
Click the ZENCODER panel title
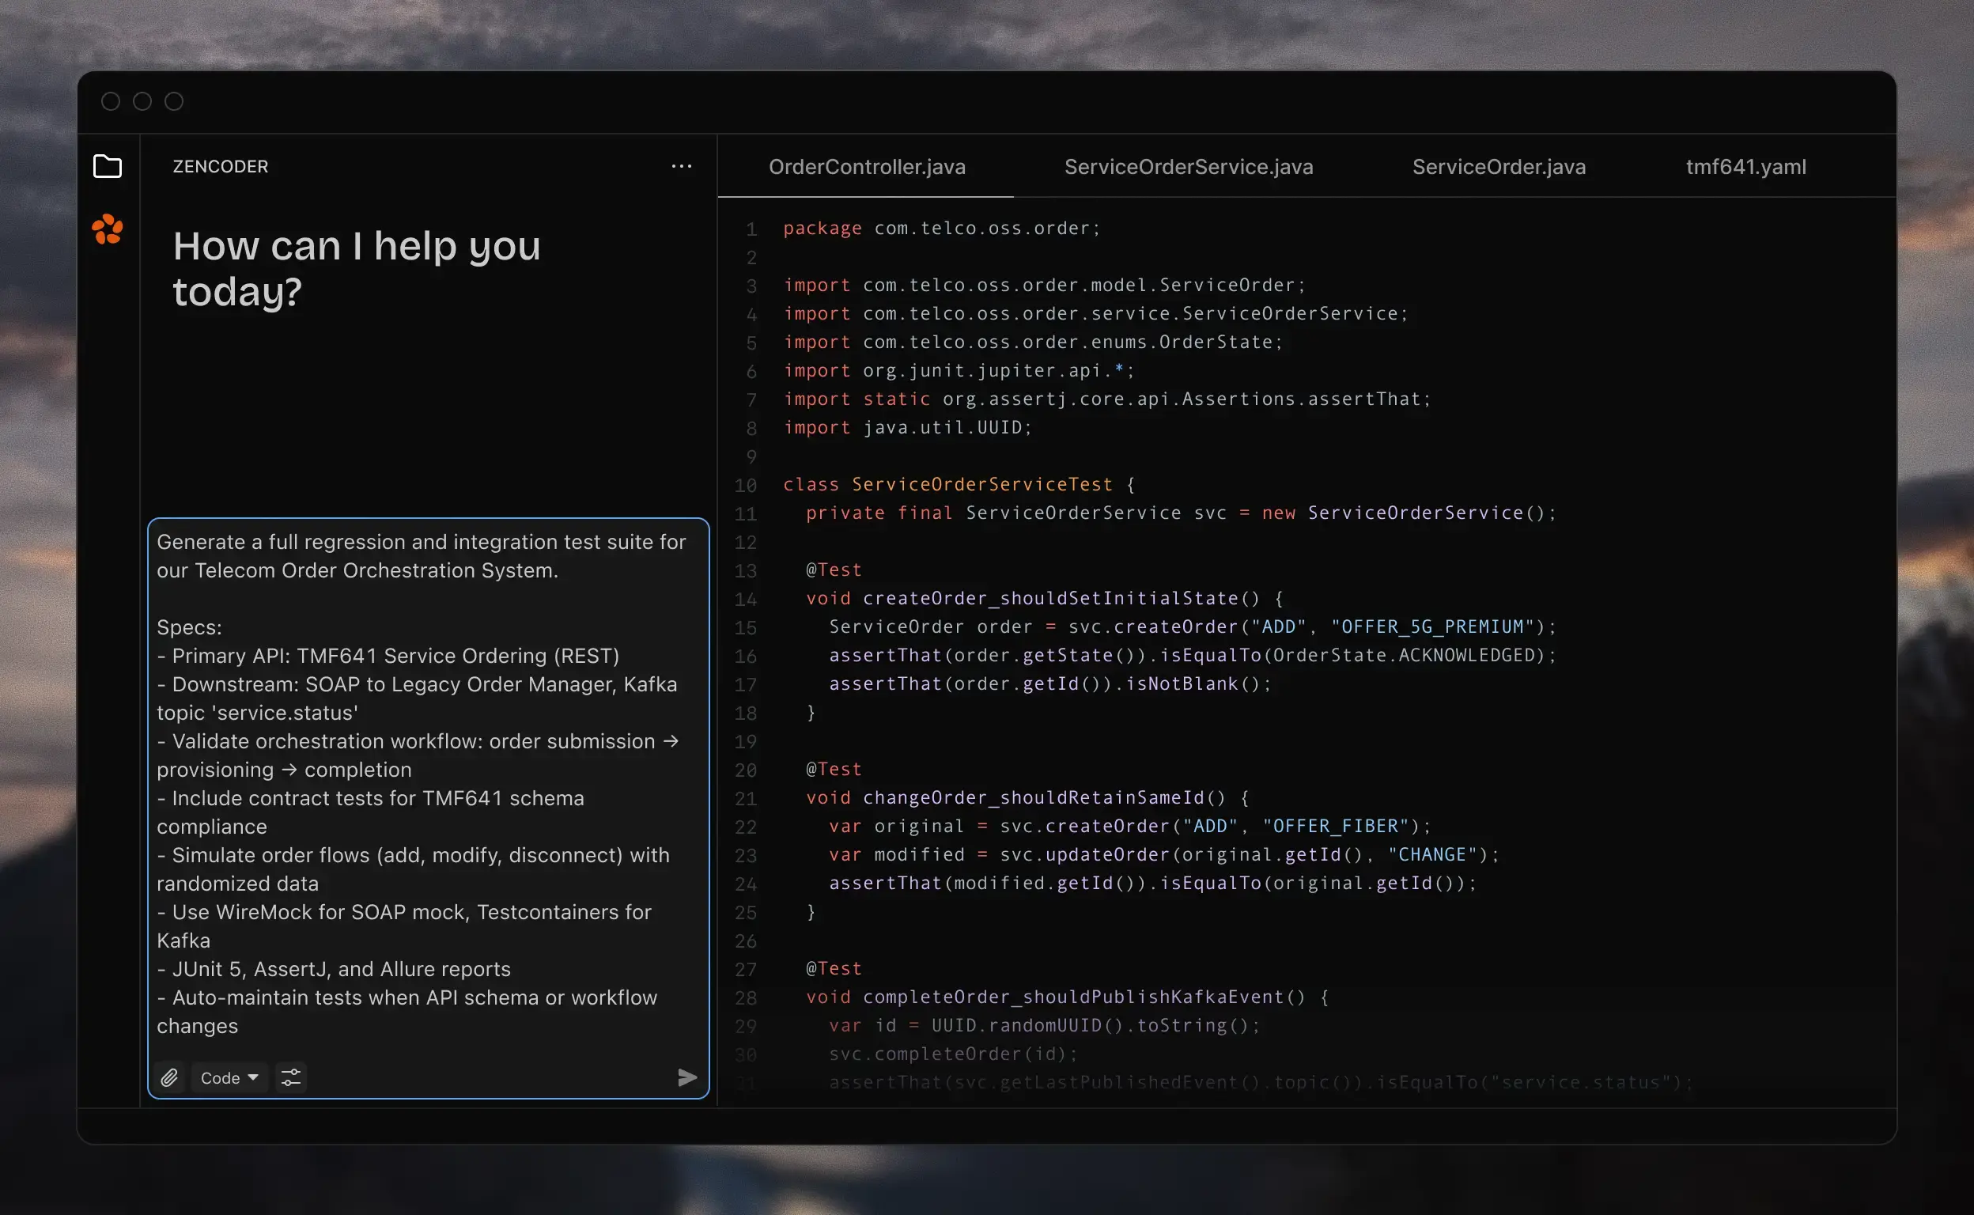point(220,167)
